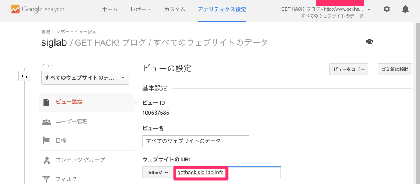Open the settings gear icon
The height and width of the screenshot is (184, 420).
point(387,9)
